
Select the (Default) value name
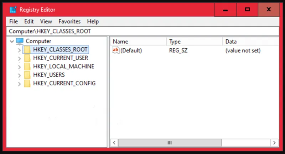(131, 51)
